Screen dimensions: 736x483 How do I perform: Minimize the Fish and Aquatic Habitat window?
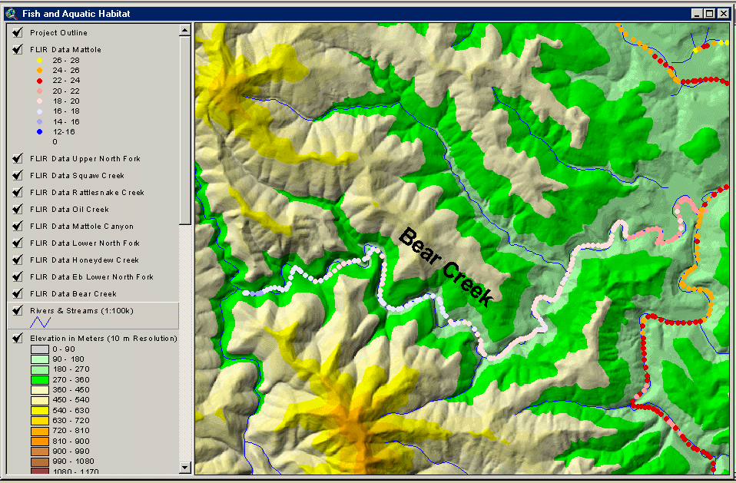tap(697, 14)
